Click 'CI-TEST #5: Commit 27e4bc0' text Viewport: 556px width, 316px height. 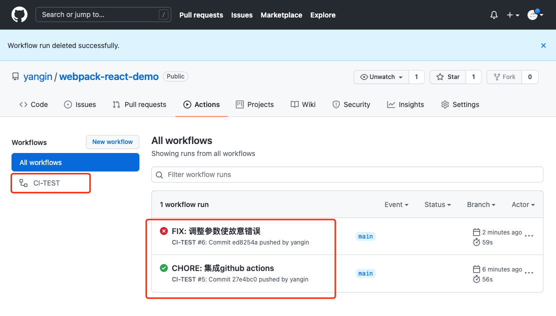(214, 279)
